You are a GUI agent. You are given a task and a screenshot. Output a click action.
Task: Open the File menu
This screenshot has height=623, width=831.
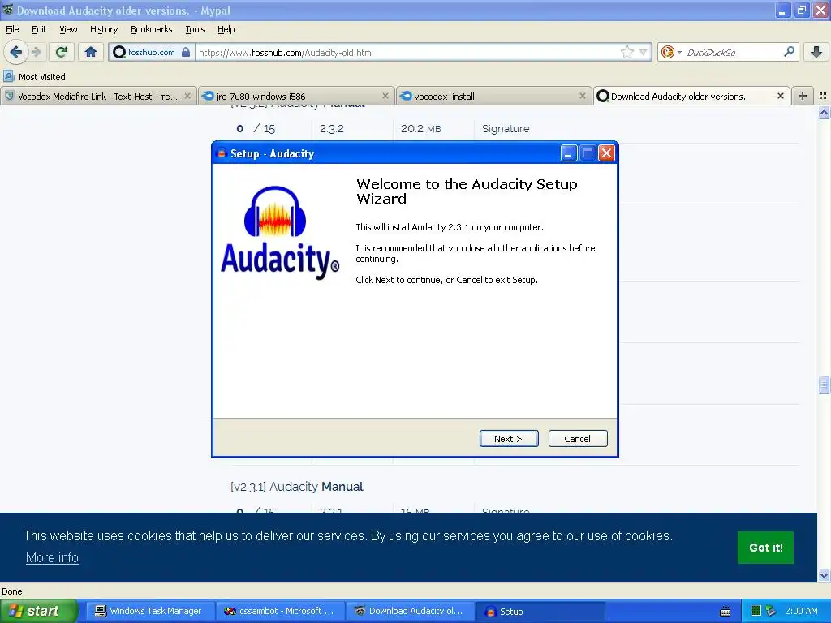12,29
